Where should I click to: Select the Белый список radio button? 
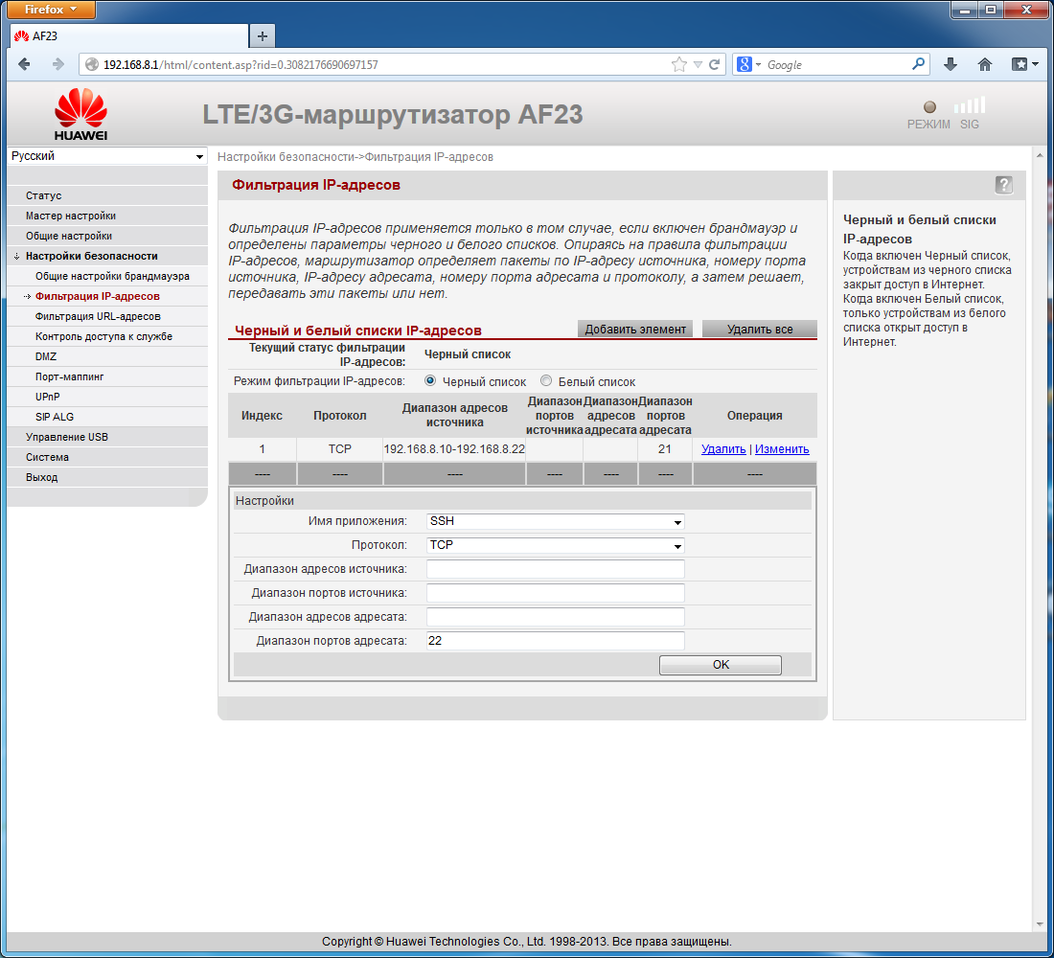pyautogui.click(x=546, y=381)
